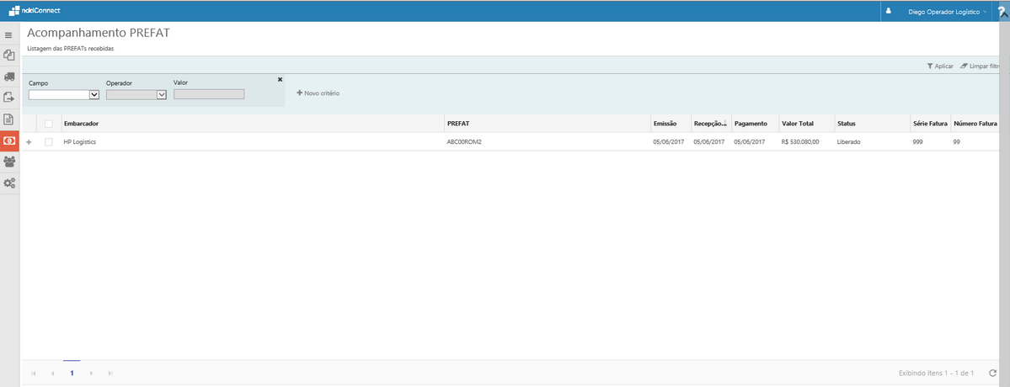Click the export arrow sidebar icon
The width and height of the screenshot is (1010, 387).
point(9,98)
